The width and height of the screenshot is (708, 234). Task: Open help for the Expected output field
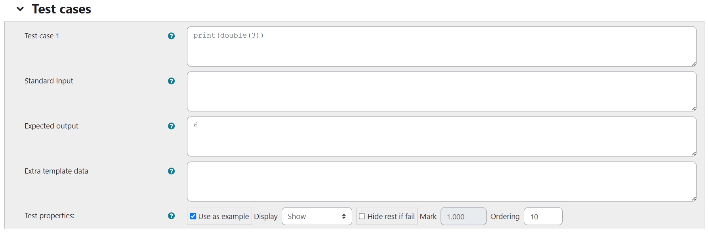171,126
